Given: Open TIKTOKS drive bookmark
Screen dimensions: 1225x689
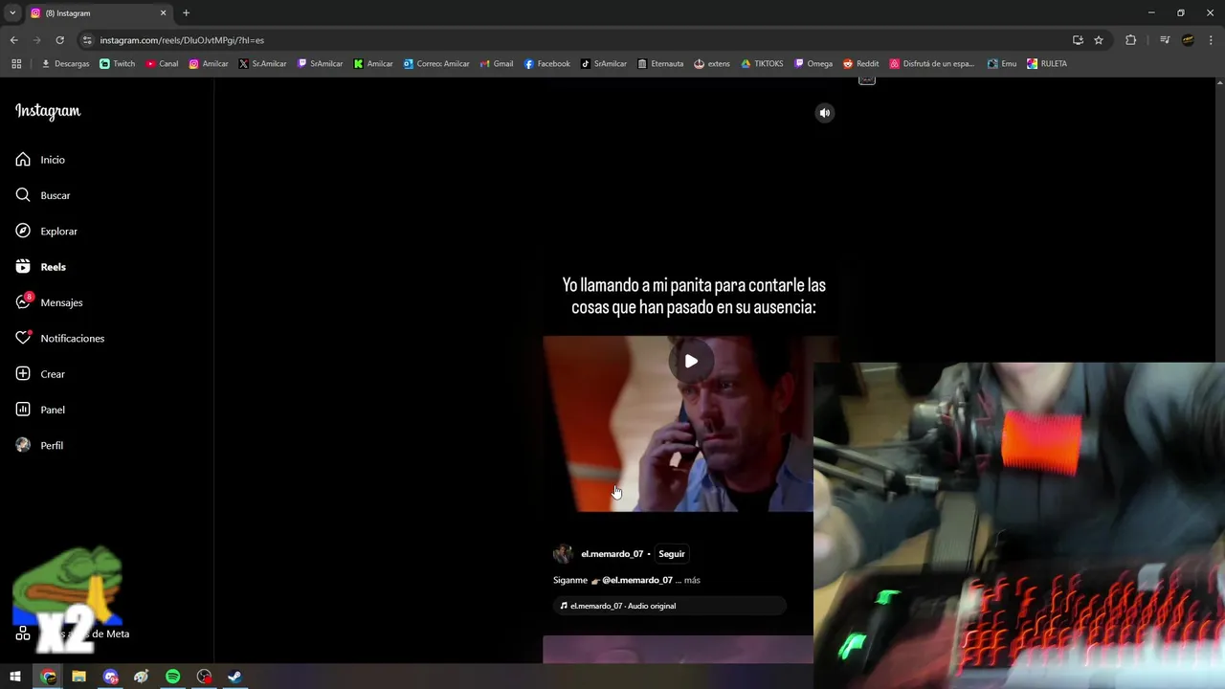Looking at the screenshot, I should pos(762,64).
